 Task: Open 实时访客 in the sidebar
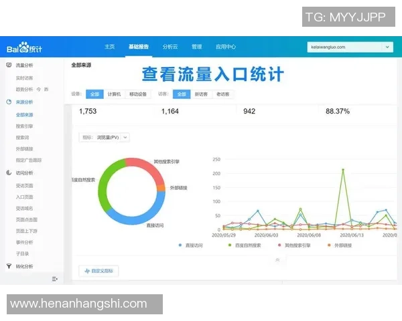24,78
